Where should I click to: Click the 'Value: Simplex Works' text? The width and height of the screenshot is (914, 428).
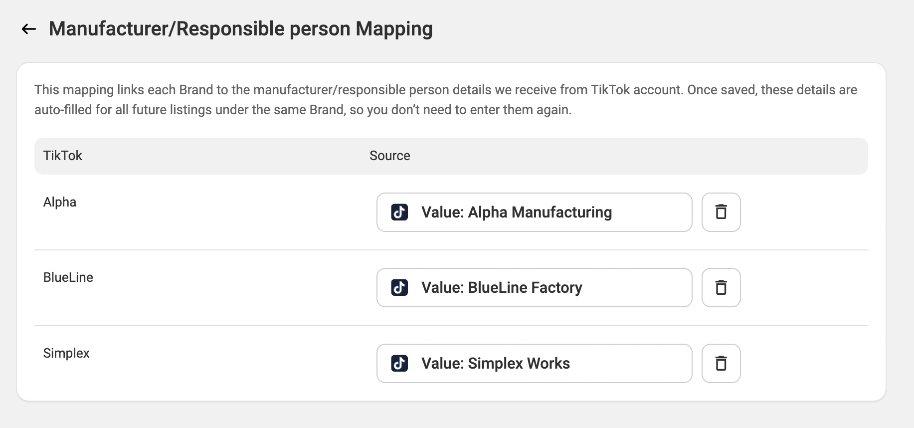[x=495, y=364]
